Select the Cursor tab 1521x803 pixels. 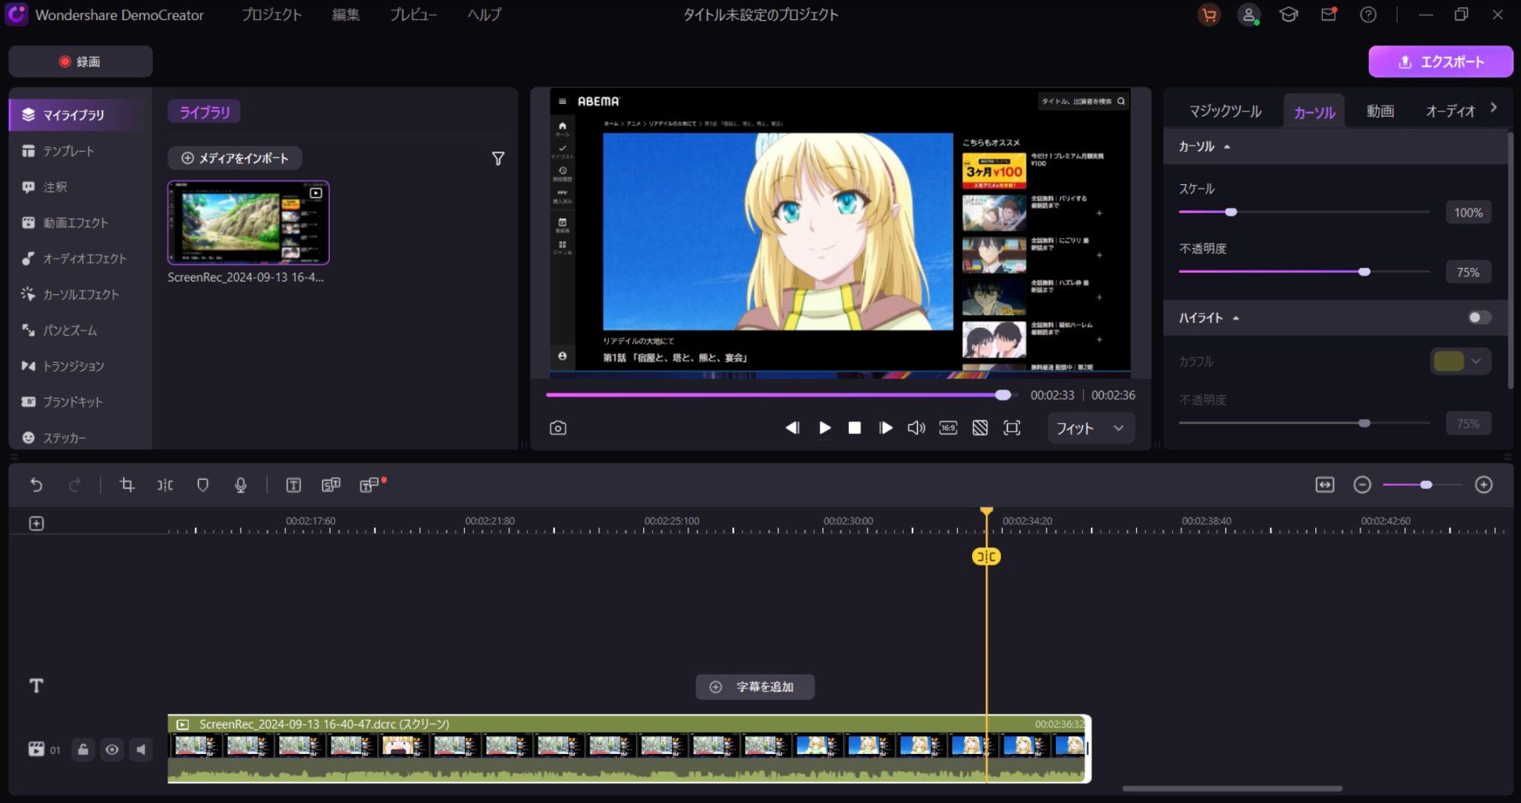[x=1315, y=112]
